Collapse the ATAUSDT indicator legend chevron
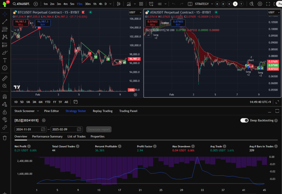The width and height of the screenshot is (282, 194). click(148, 35)
